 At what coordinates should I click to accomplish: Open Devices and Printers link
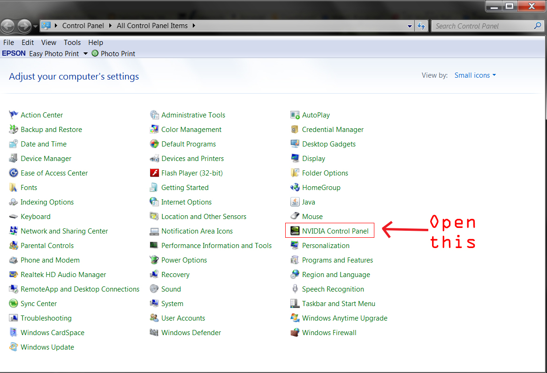tap(192, 158)
